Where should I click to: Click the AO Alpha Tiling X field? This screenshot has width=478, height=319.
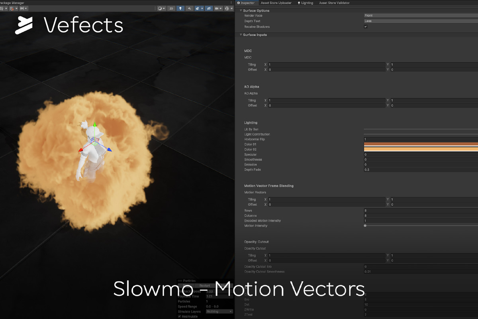coord(327,100)
